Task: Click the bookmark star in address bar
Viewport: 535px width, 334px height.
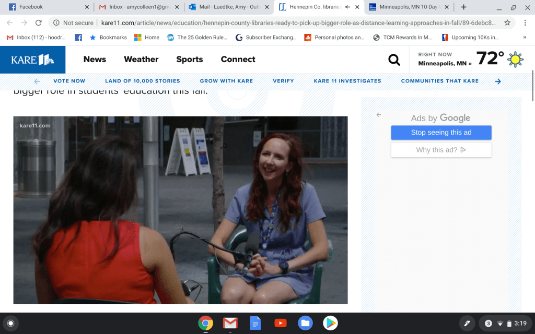Action: 507,23
